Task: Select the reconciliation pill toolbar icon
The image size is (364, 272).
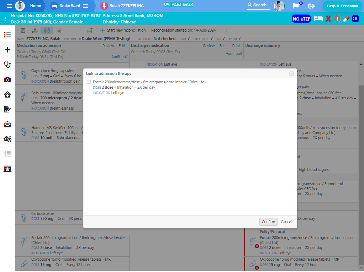Action: pyautogui.click(x=47, y=30)
